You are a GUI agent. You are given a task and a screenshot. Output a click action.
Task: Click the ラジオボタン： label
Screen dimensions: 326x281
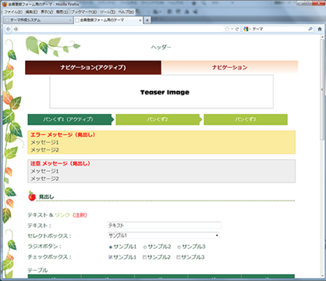[44, 246]
